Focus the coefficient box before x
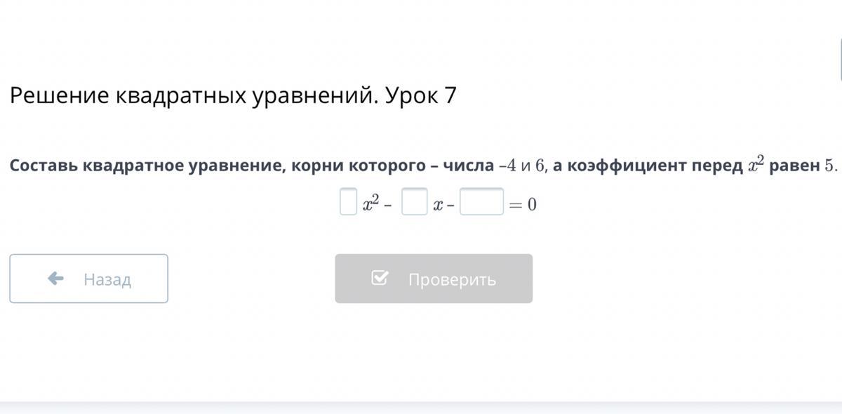The width and height of the screenshot is (842, 414). click(x=414, y=201)
